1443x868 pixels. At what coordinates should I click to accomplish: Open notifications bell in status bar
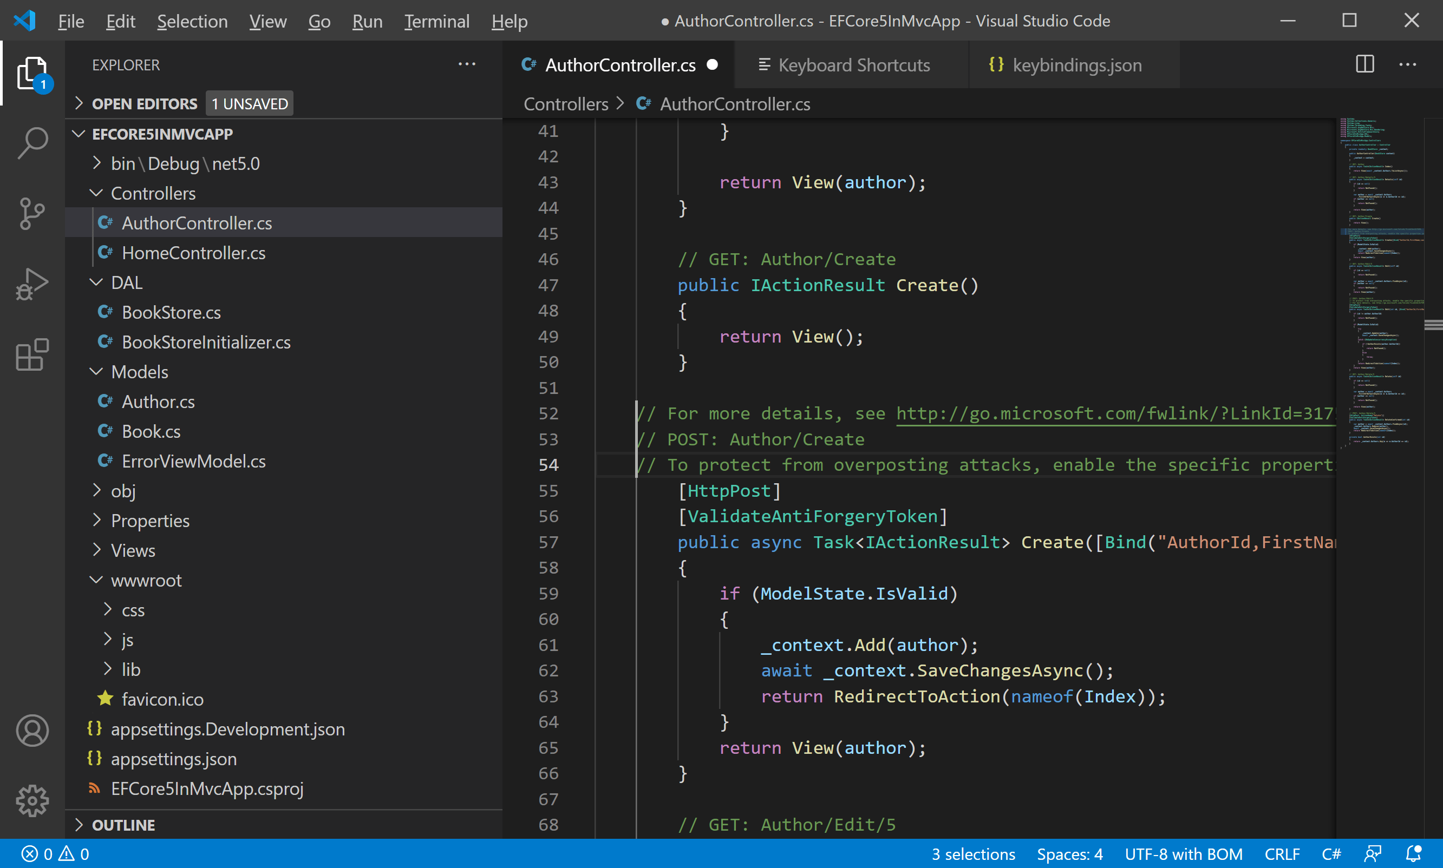coord(1414,854)
